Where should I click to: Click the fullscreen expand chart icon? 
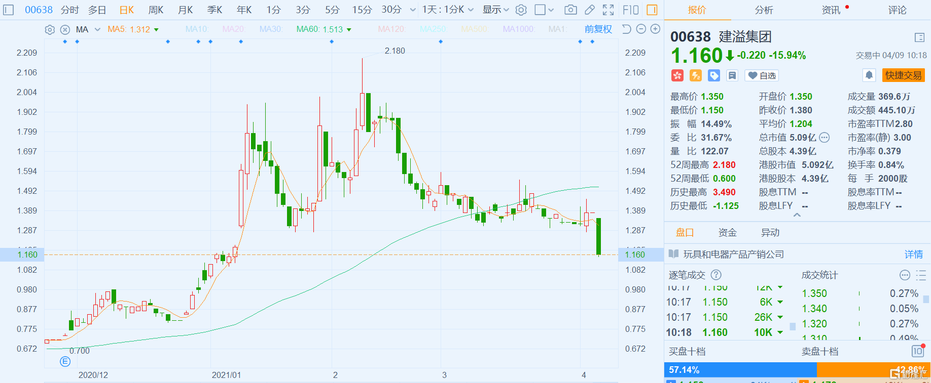[x=608, y=10]
